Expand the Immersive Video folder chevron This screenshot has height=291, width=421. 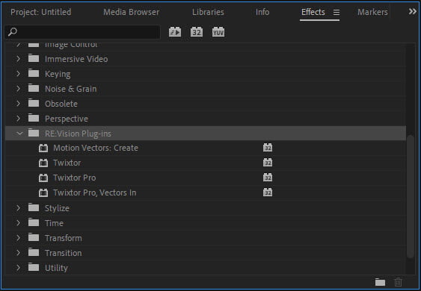[18, 59]
